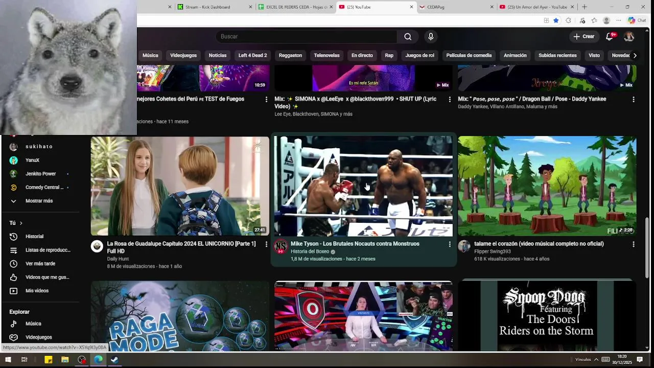Open options menu for La Rosa de Guadalupe video
Image resolution: width=654 pixels, height=368 pixels.
click(266, 244)
